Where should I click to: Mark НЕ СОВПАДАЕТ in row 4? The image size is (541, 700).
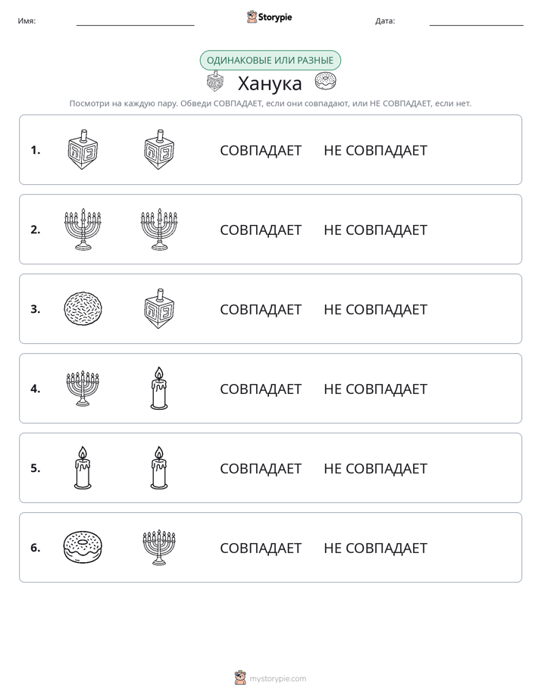point(375,389)
